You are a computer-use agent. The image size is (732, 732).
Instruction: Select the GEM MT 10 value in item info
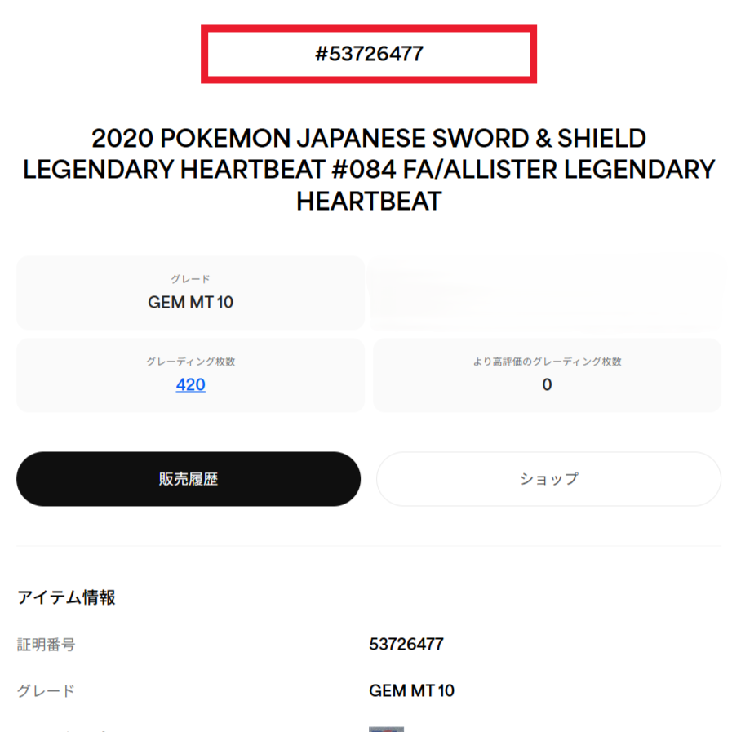[411, 690]
